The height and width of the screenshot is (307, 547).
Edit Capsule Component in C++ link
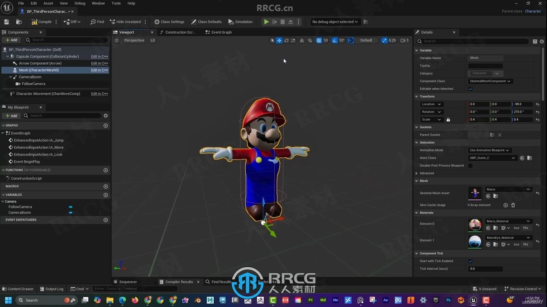(100, 57)
